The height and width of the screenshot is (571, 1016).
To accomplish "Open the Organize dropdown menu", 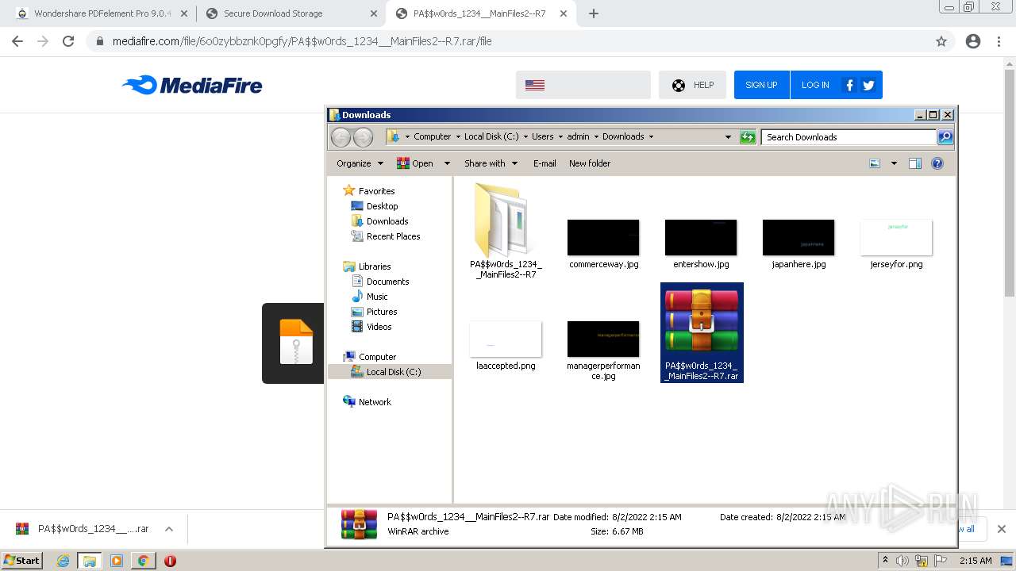I will pyautogui.click(x=360, y=163).
